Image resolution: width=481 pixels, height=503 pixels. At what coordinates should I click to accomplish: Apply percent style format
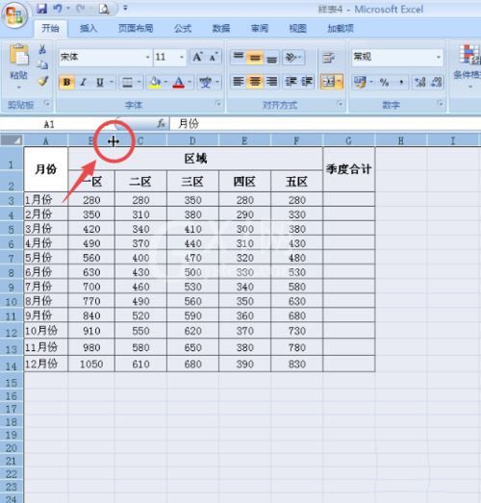tap(384, 82)
